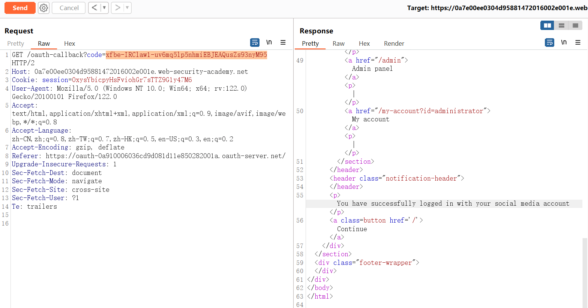Click the Response vertical scrollbar

click(585, 270)
